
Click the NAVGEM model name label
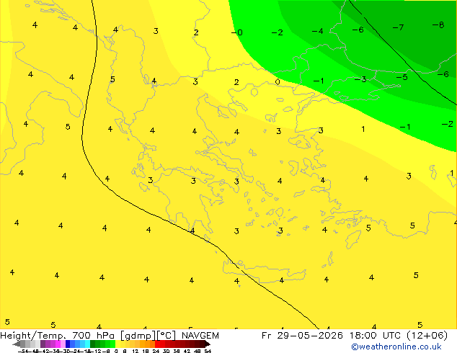click(200, 336)
